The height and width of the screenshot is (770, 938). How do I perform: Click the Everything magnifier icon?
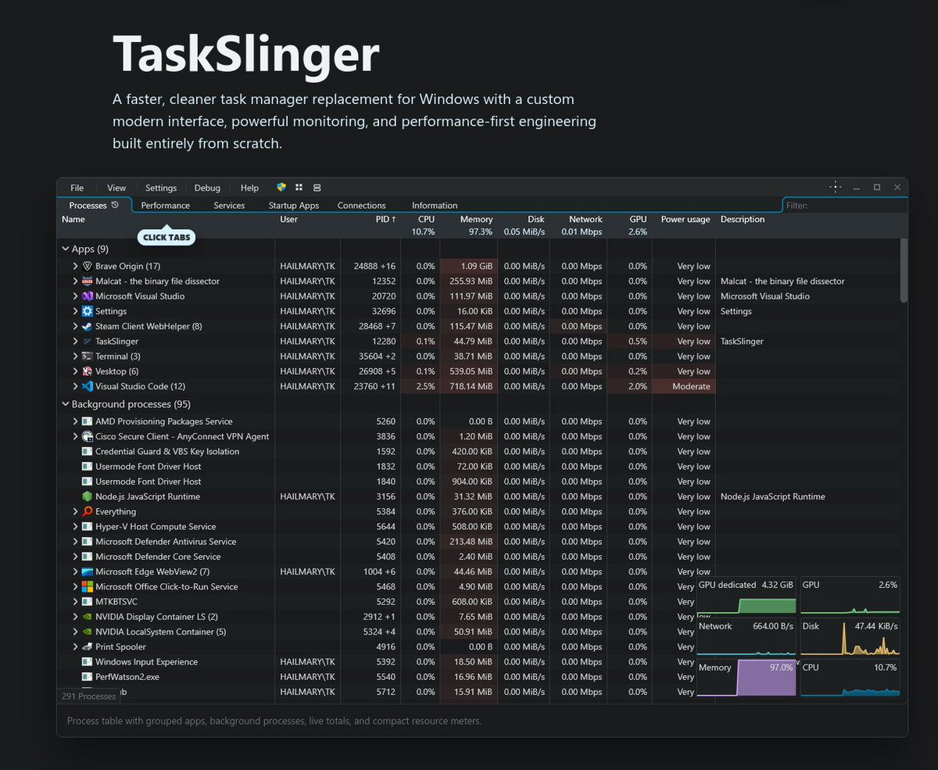88,511
